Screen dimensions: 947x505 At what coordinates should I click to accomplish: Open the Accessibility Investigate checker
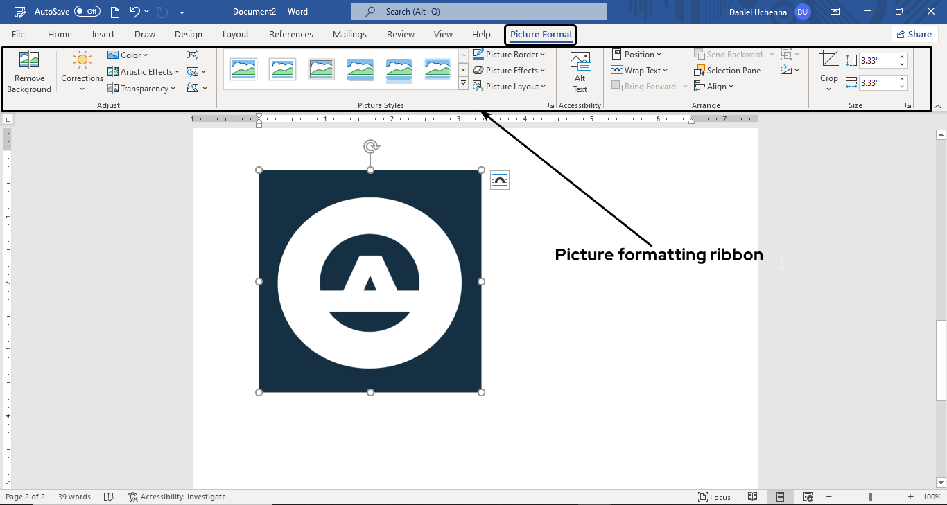pyautogui.click(x=177, y=497)
